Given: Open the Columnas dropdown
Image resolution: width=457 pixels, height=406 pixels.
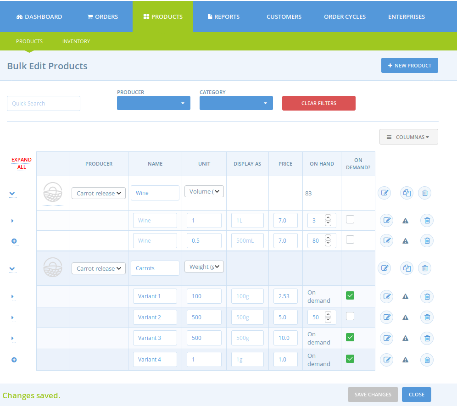Looking at the screenshot, I should 409,137.
